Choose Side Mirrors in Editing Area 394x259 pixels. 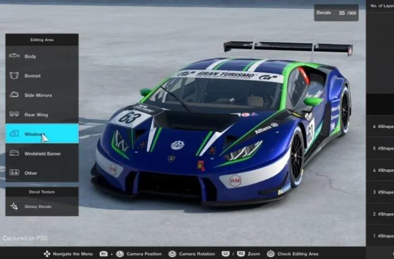point(42,95)
